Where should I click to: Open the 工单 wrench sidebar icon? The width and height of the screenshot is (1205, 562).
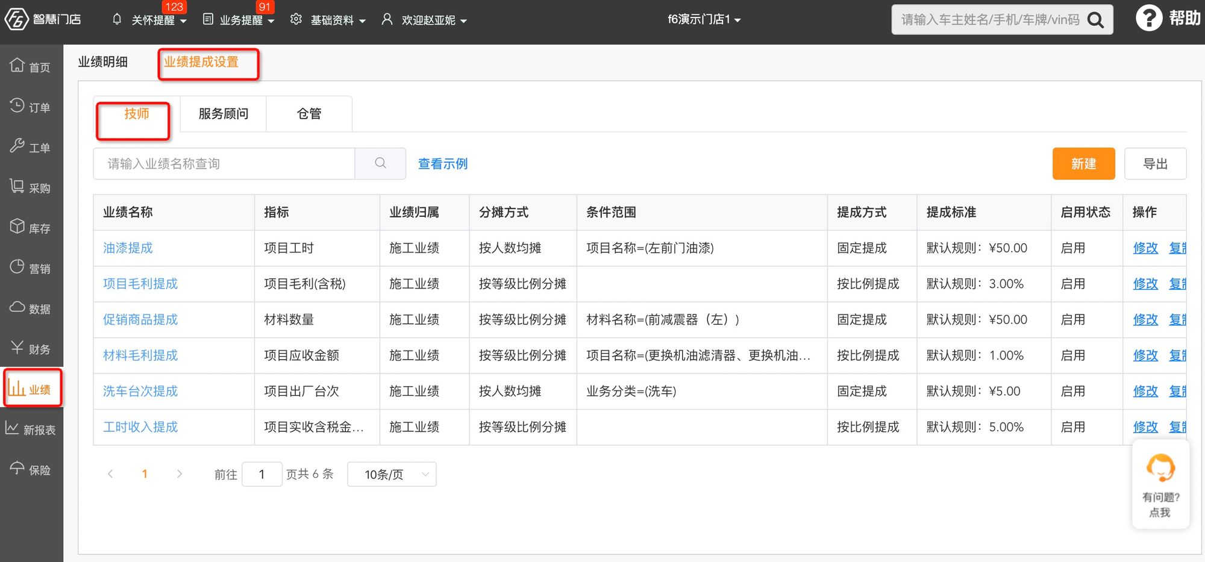pos(17,146)
